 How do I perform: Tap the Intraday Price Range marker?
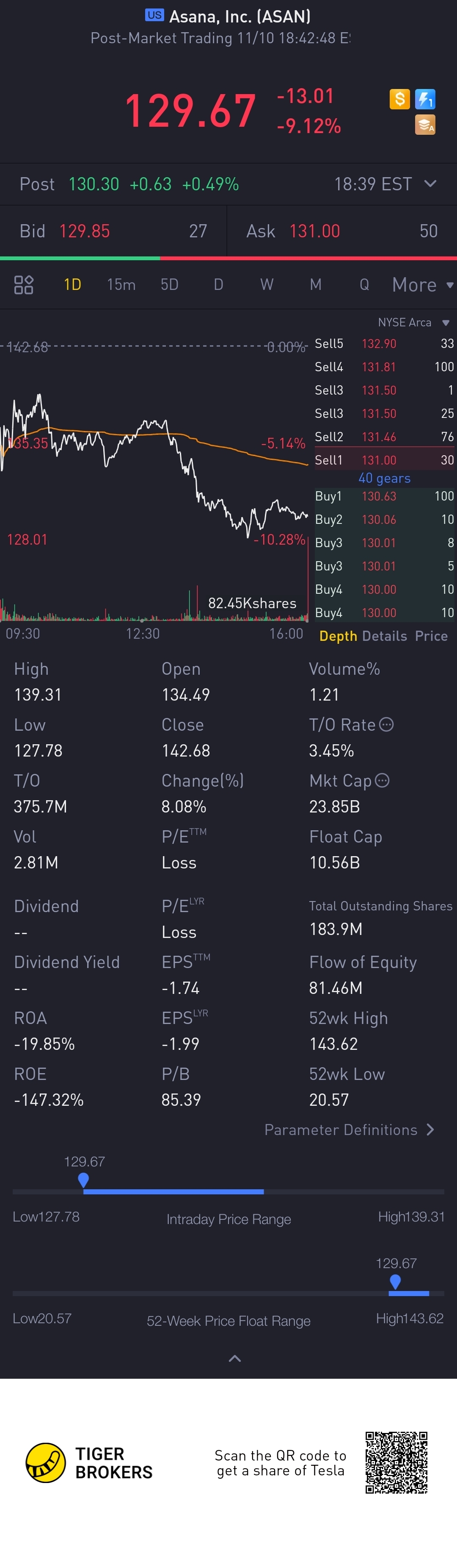point(83,1180)
